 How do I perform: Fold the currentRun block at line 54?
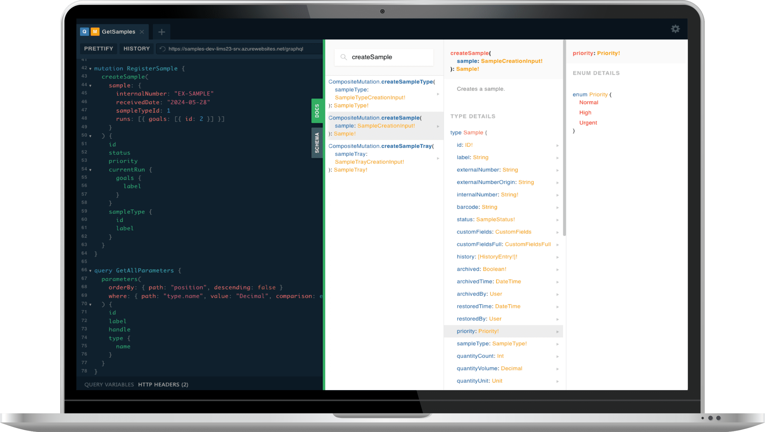(90, 170)
